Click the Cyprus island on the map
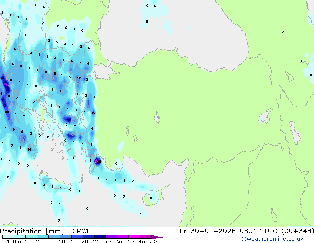314x243 pixels. coord(154,196)
